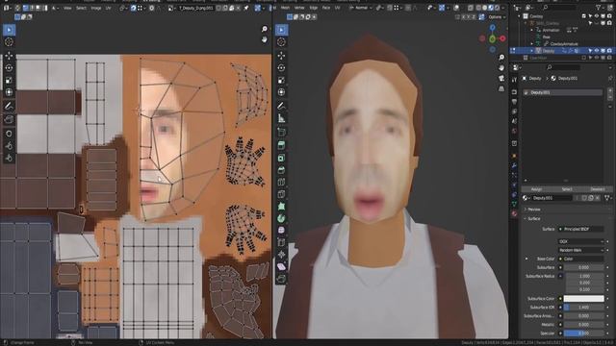This screenshot has height=346, width=616.
Task: Select the Poly Build tool in 3D viewport
Action: [x=281, y=207]
